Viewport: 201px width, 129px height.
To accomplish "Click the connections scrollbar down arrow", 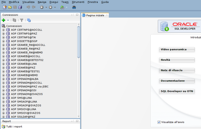I will coord(79,116).
